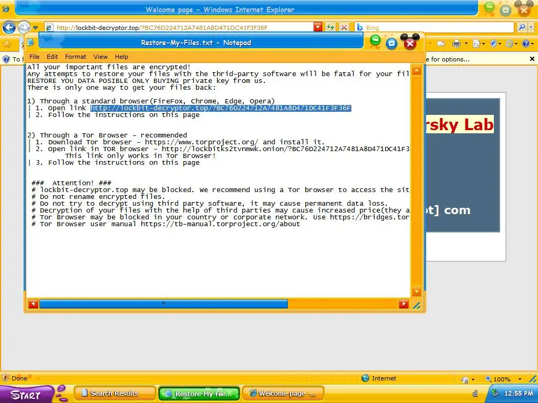Expand the Print dropdown arrow

(466, 44)
